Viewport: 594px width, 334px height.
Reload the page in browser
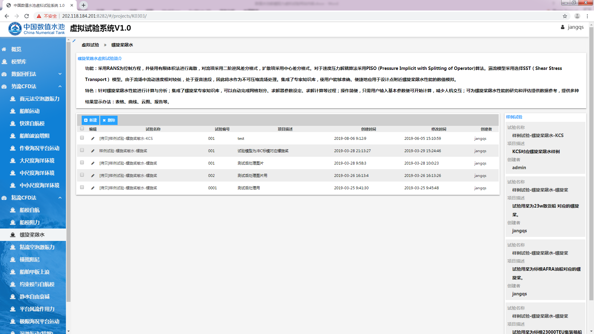point(27,16)
